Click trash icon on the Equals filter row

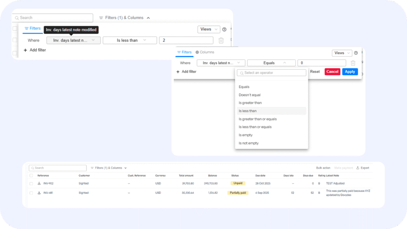[x=353, y=63]
